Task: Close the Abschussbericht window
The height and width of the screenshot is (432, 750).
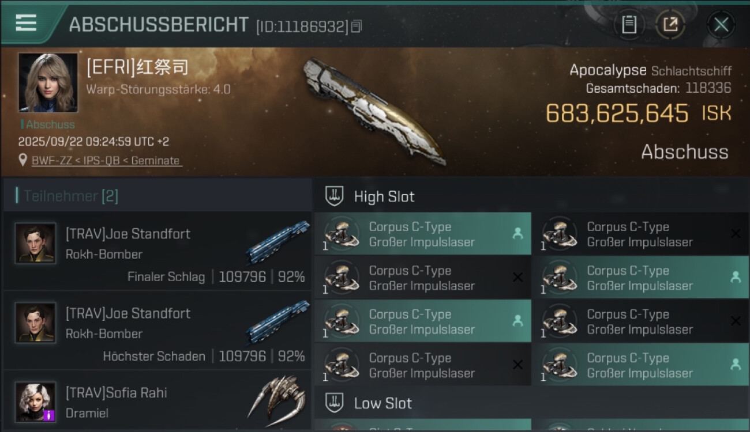Action: click(x=721, y=24)
